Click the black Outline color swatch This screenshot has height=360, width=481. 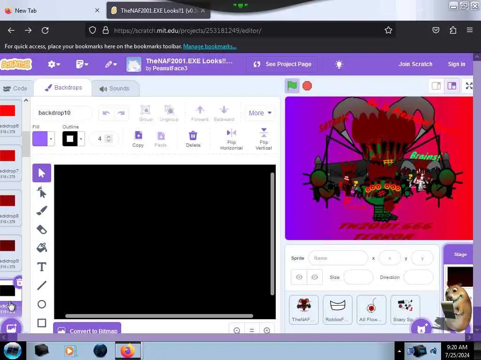click(x=70, y=139)
